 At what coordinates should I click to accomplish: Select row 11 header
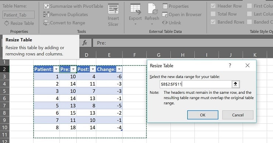(4, 135)
